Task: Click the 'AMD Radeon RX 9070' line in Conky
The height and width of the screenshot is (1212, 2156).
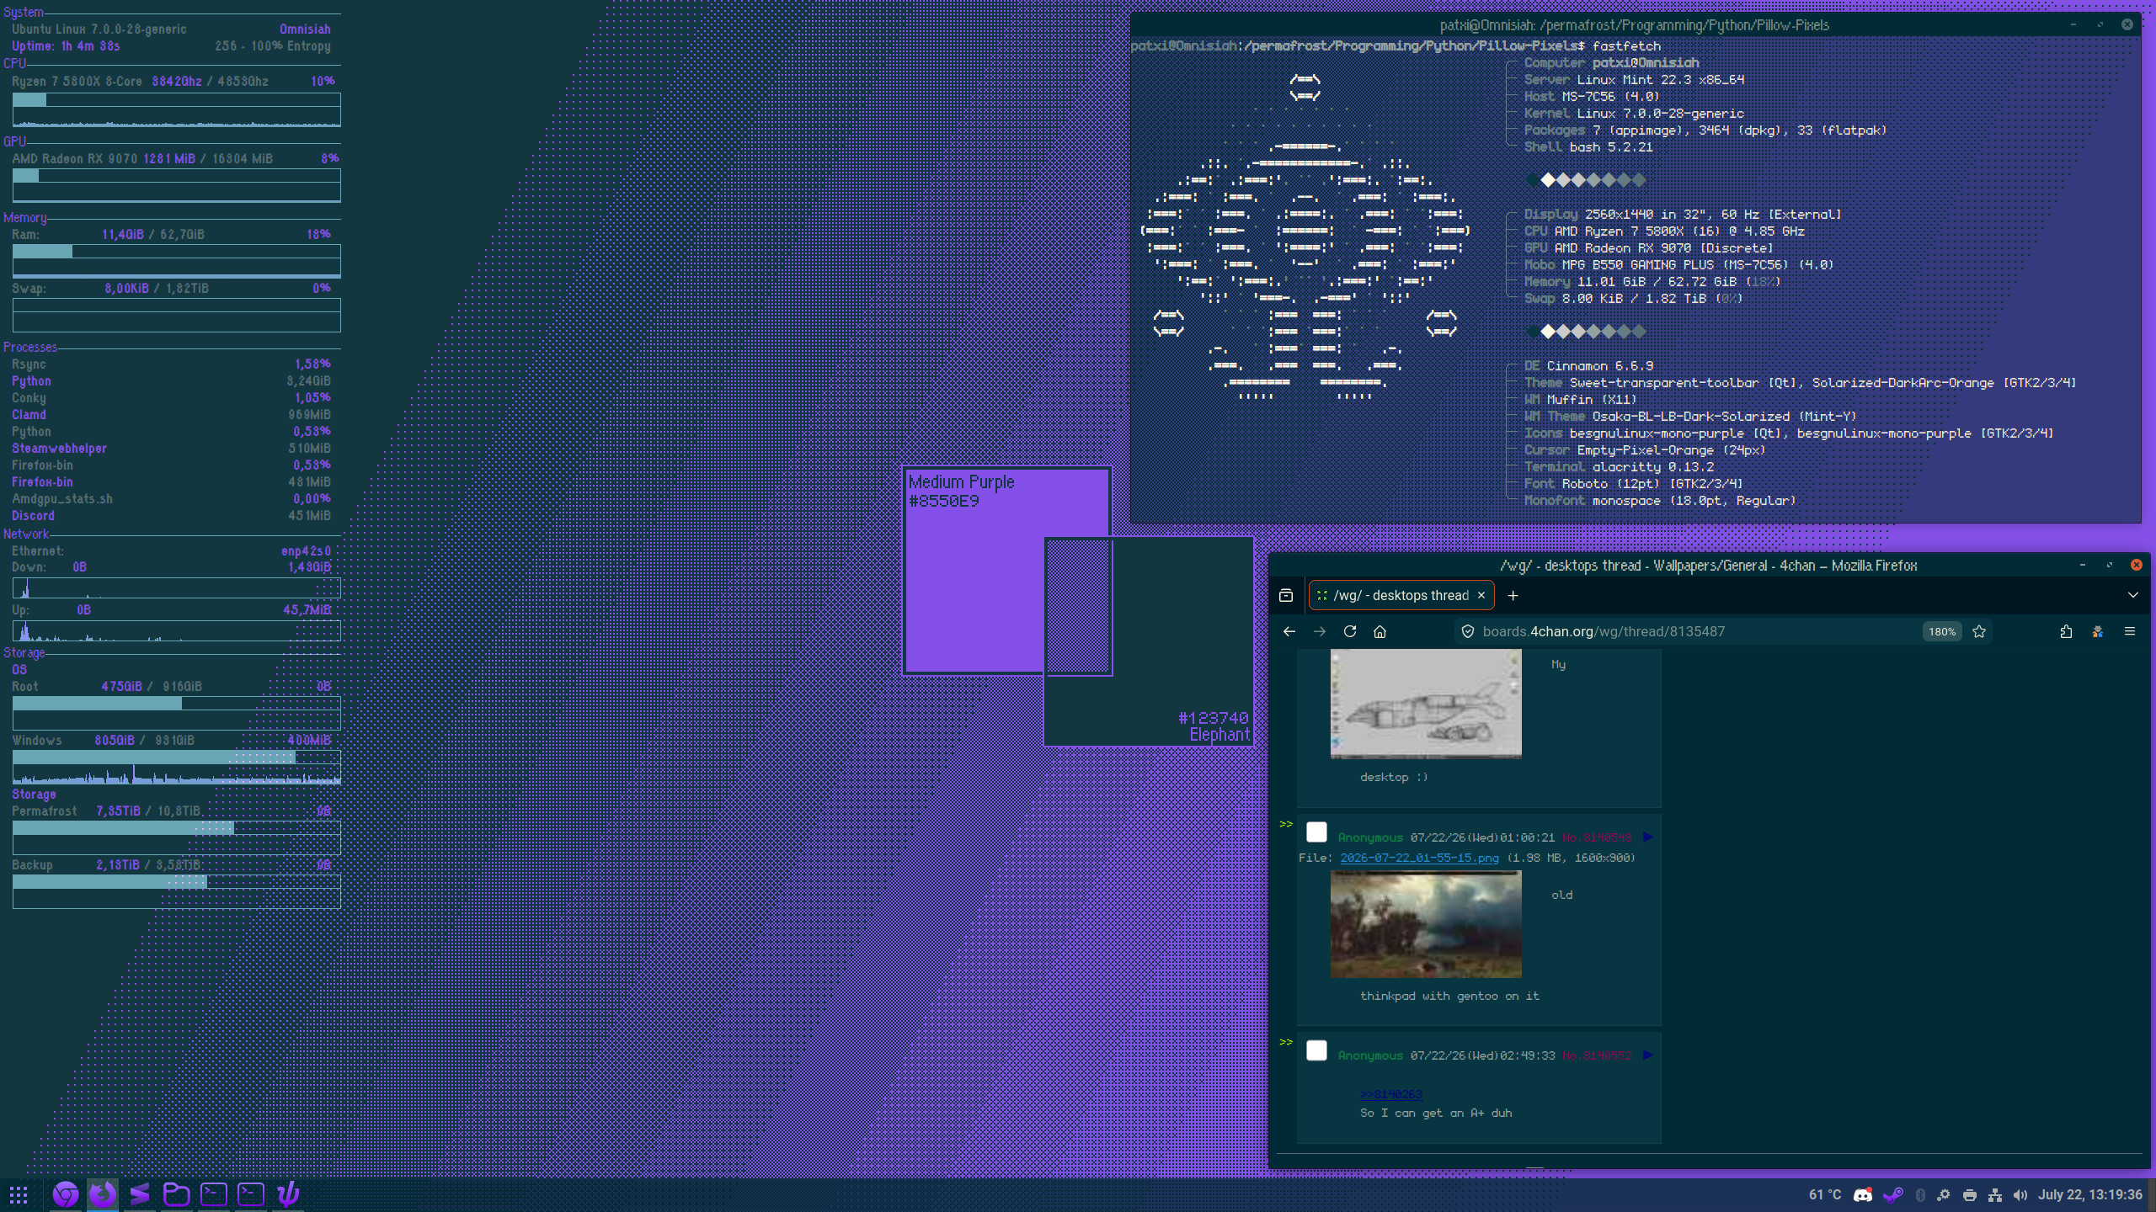Action: click(175, 159)
